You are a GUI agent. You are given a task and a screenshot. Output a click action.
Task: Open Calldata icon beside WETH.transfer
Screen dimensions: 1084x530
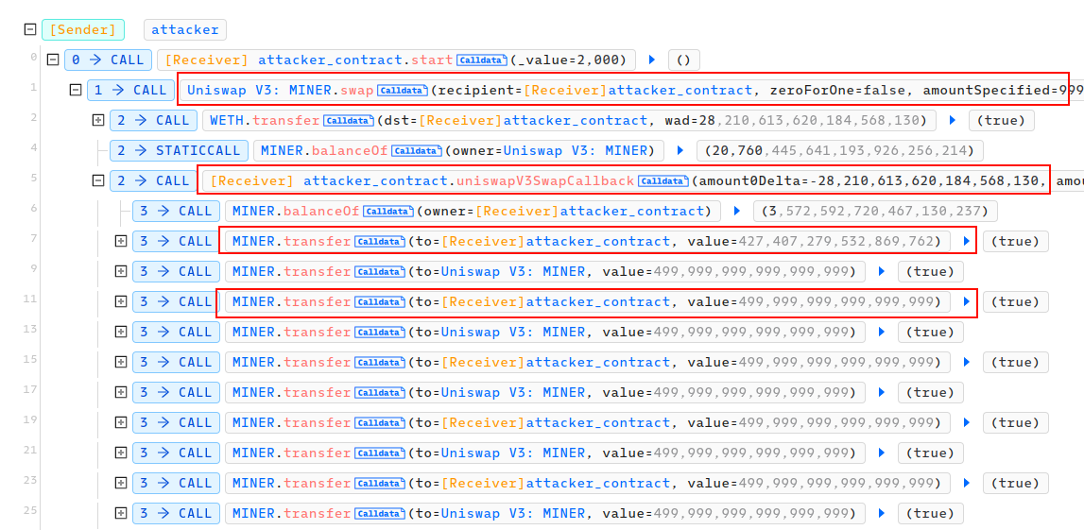(350, 120)
